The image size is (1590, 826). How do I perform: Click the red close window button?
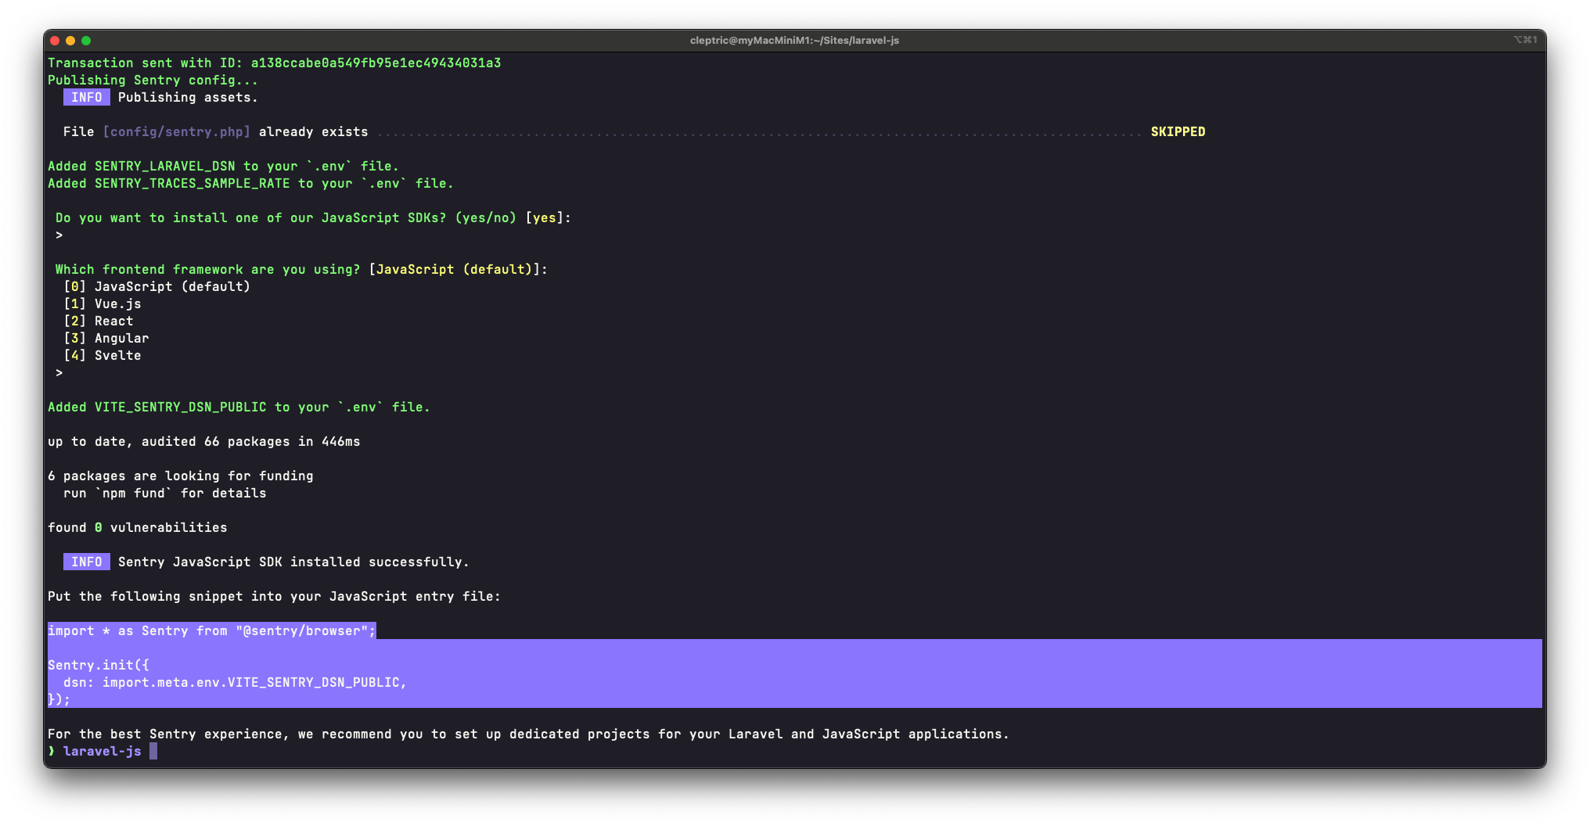[x=55, y=41]
